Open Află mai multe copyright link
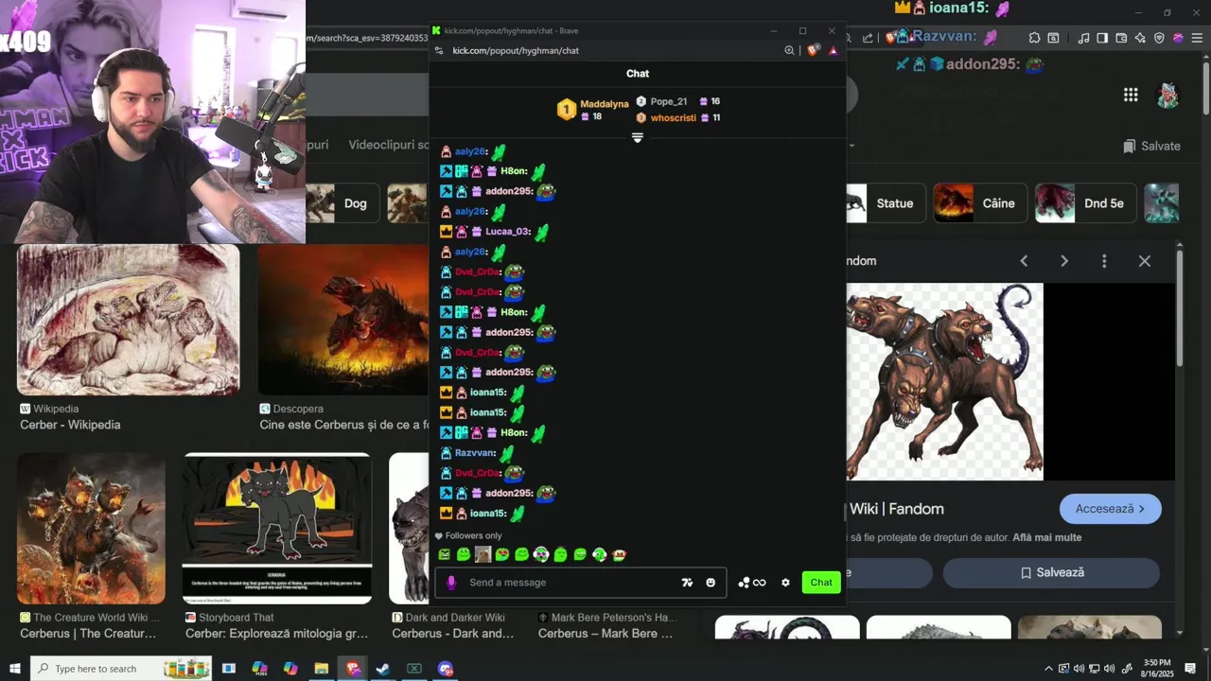 point(1047,538)
